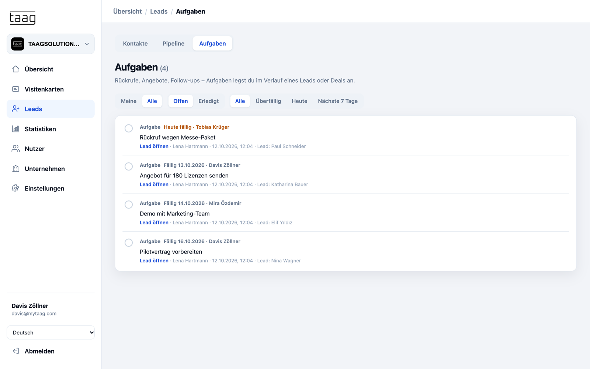Mark 'Rückruf wegen Messe-Paket' task as done
The image size is (590, 369).
click(x=129, y=128)
